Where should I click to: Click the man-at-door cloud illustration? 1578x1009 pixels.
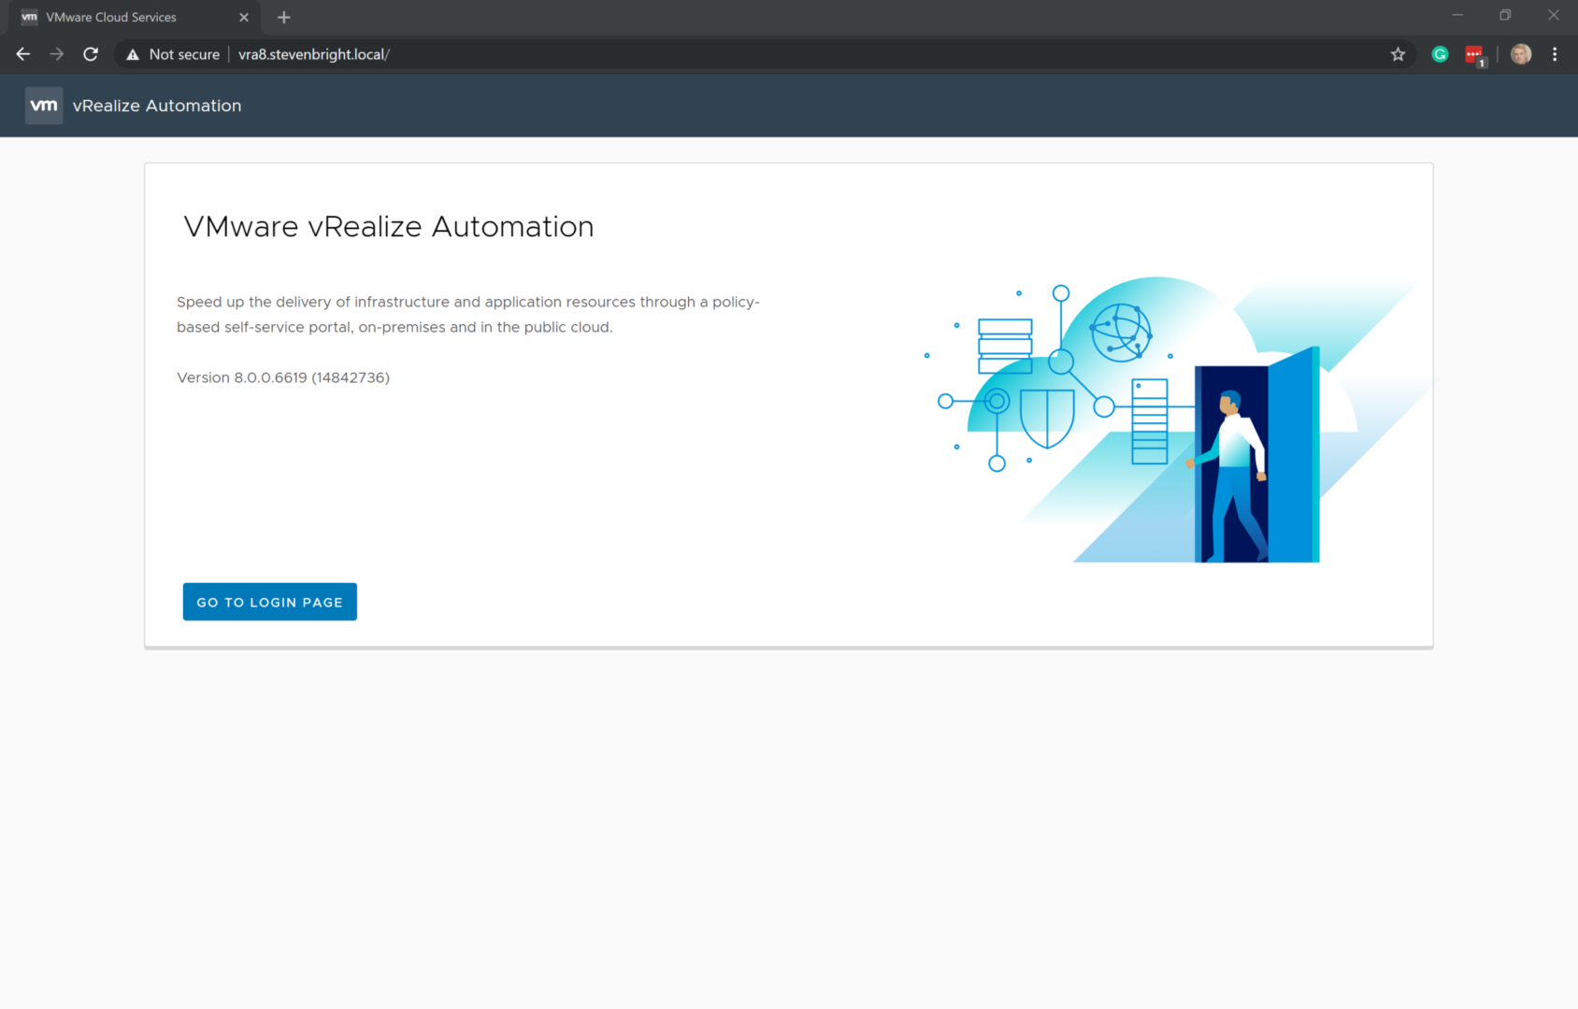click(x=1169, y=420)
